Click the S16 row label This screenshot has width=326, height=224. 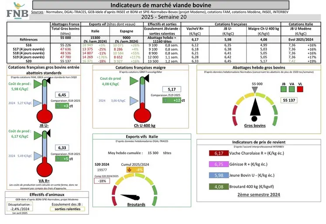pyautogui.click(x=29, y=45)
